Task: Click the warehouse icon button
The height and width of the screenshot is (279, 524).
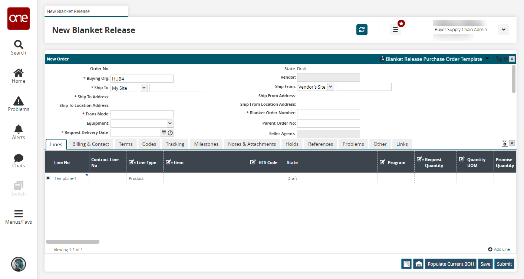Action: click(418, 264)
